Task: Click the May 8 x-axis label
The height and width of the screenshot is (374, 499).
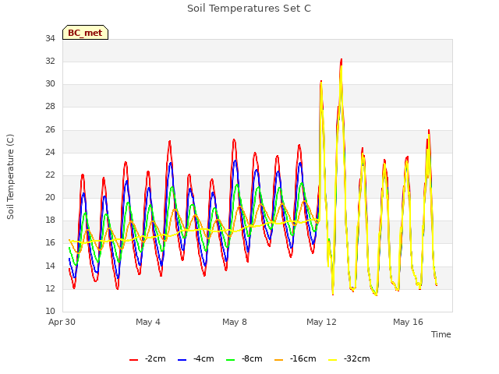Action: pos(235,322)
